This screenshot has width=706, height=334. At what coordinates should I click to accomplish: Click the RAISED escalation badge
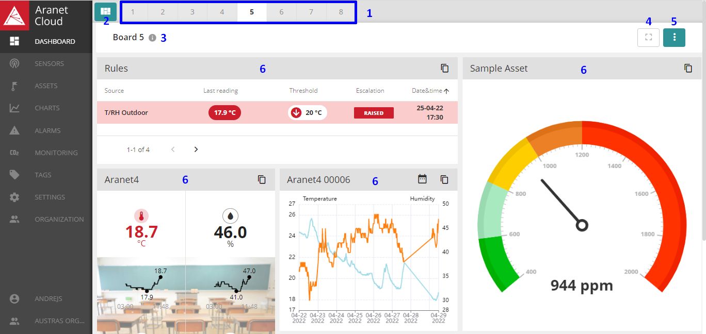[374, 113]
